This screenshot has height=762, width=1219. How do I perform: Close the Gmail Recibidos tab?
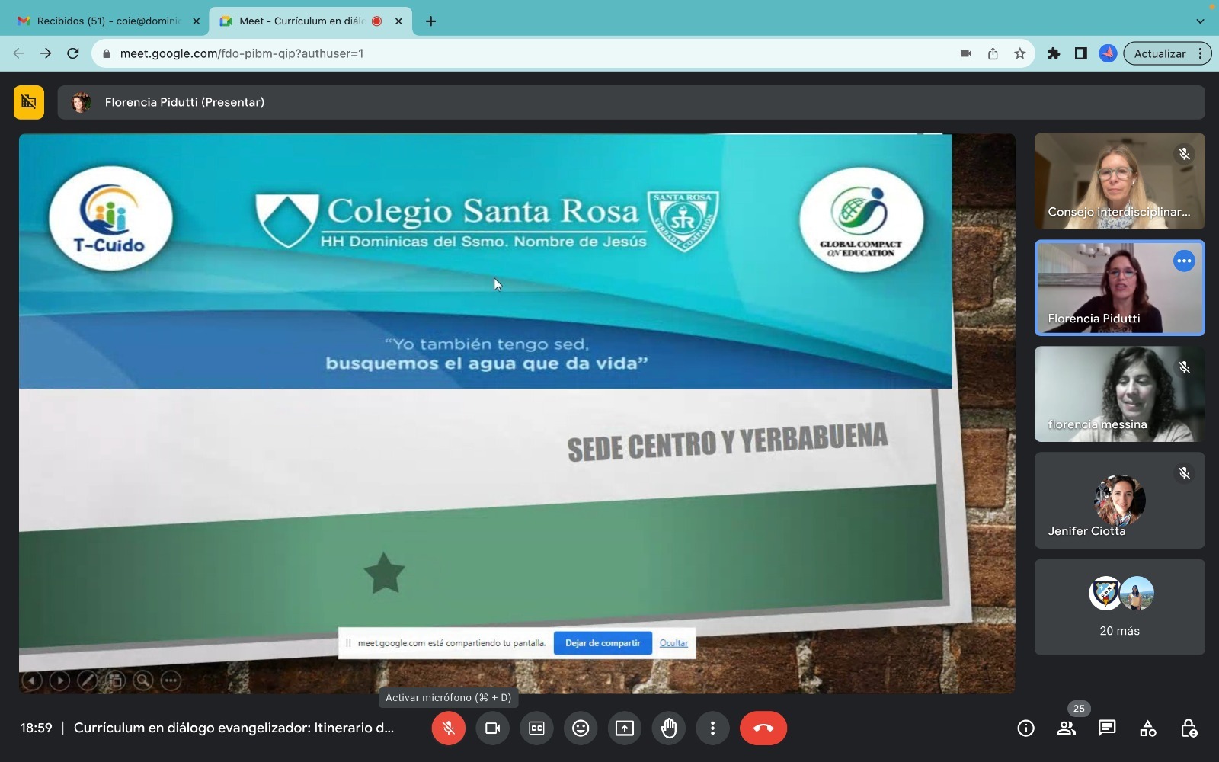click(x=196, y=21)
